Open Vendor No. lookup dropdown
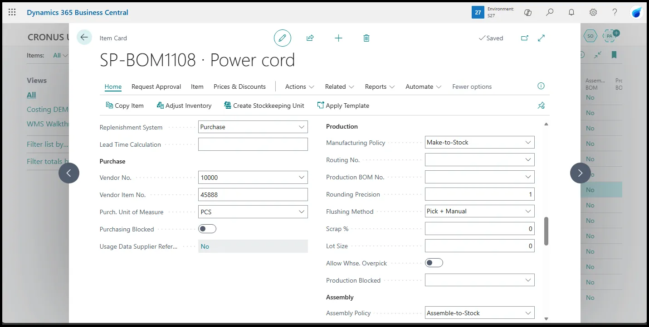Screen dimensions: 649x327 (x=302, y=178)
